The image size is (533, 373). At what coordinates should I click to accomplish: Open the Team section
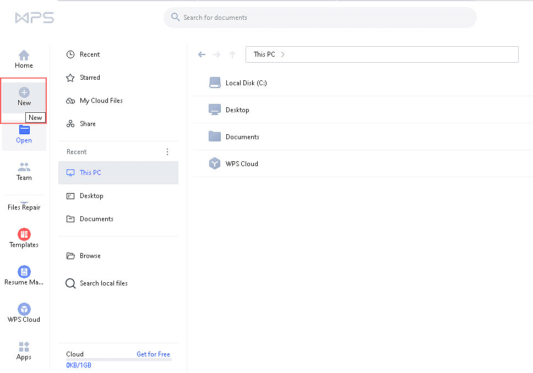(24, 172)
